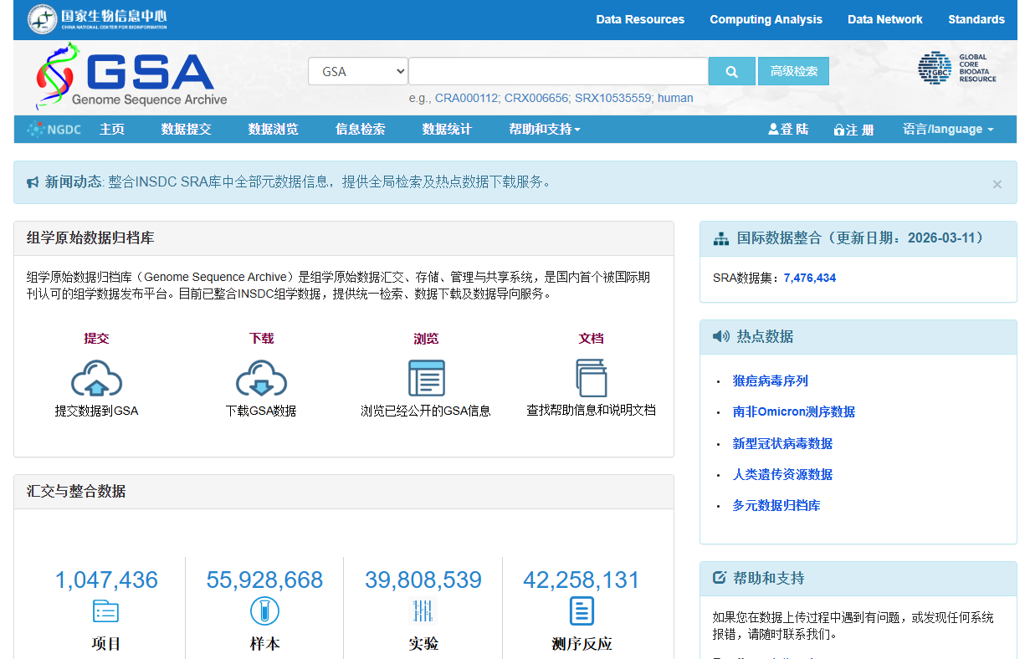Click the example accession CRA000112 link
Screen dimensions: 1030x659
(x=466, y=98)
